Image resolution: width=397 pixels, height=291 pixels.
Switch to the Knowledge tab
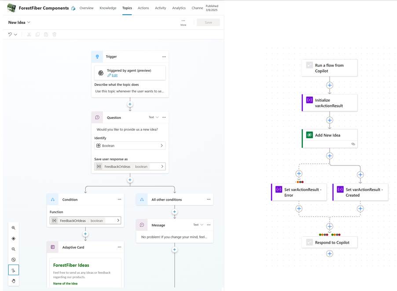(108, 8)
